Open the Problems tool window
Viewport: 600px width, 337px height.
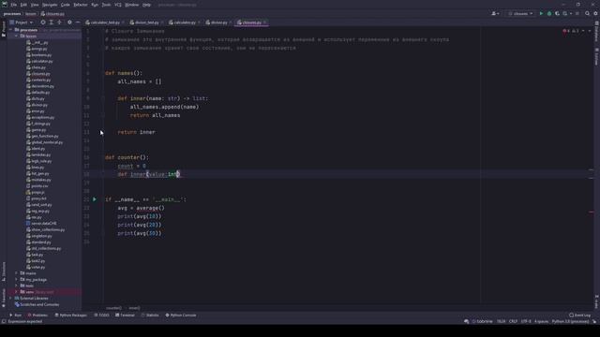pos(37,315)
